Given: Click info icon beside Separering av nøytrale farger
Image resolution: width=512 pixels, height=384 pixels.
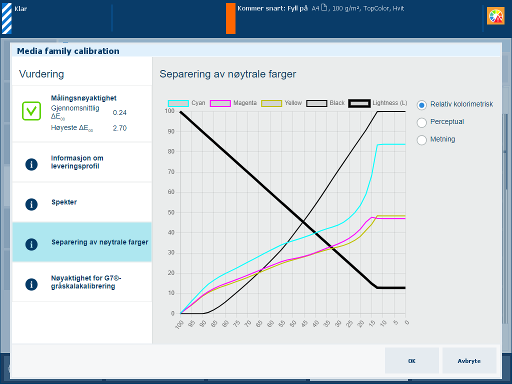Looking at the screenshot, I should tap(31, 244).
